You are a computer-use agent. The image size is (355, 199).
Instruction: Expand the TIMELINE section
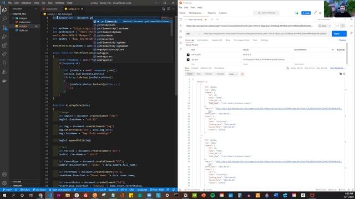pyautogui.click(x=17, y=186)
